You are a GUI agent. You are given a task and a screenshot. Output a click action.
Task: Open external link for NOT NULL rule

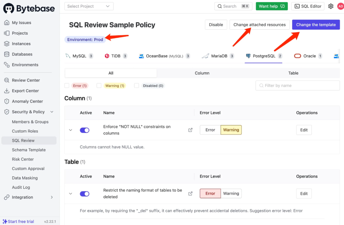coord(190,130)
